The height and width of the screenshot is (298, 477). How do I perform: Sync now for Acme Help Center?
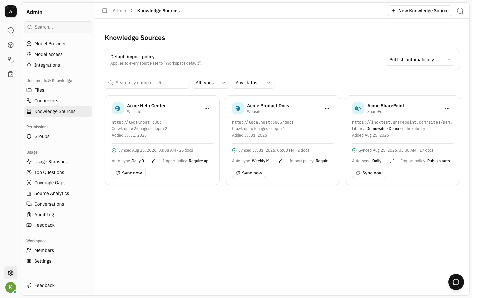tap(129, 173)
